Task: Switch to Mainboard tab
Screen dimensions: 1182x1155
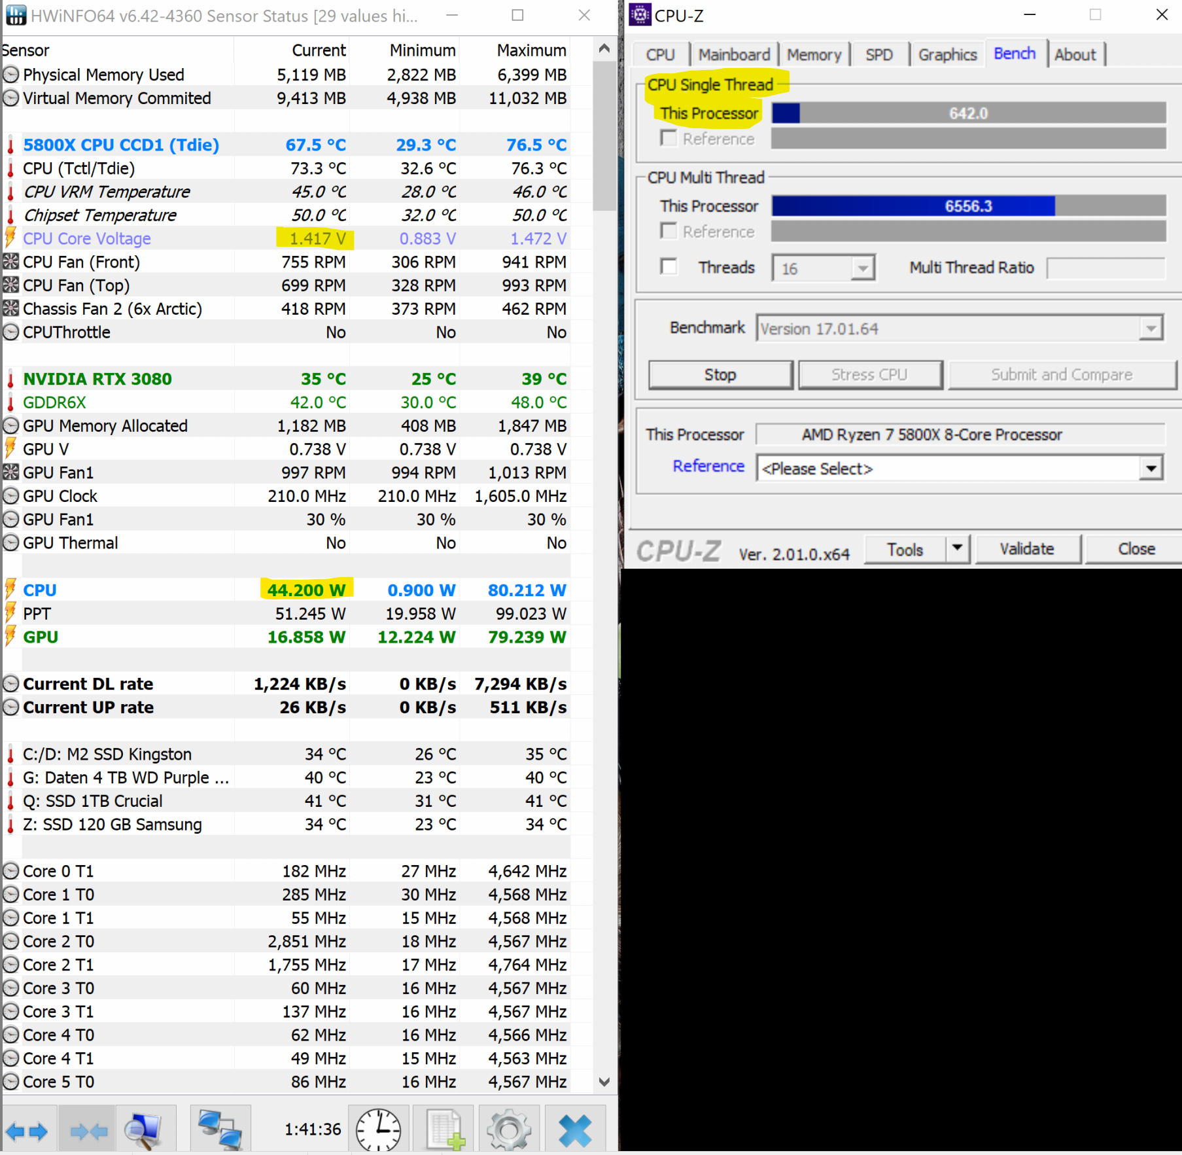Action: [x=734, y=54]
